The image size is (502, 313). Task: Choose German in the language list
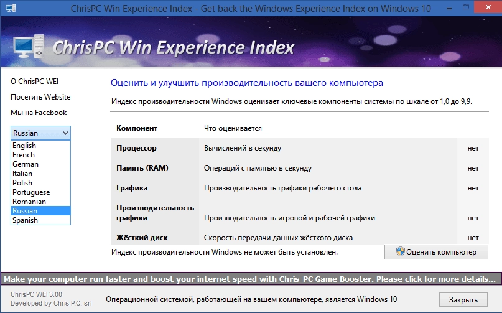(40, 164)
